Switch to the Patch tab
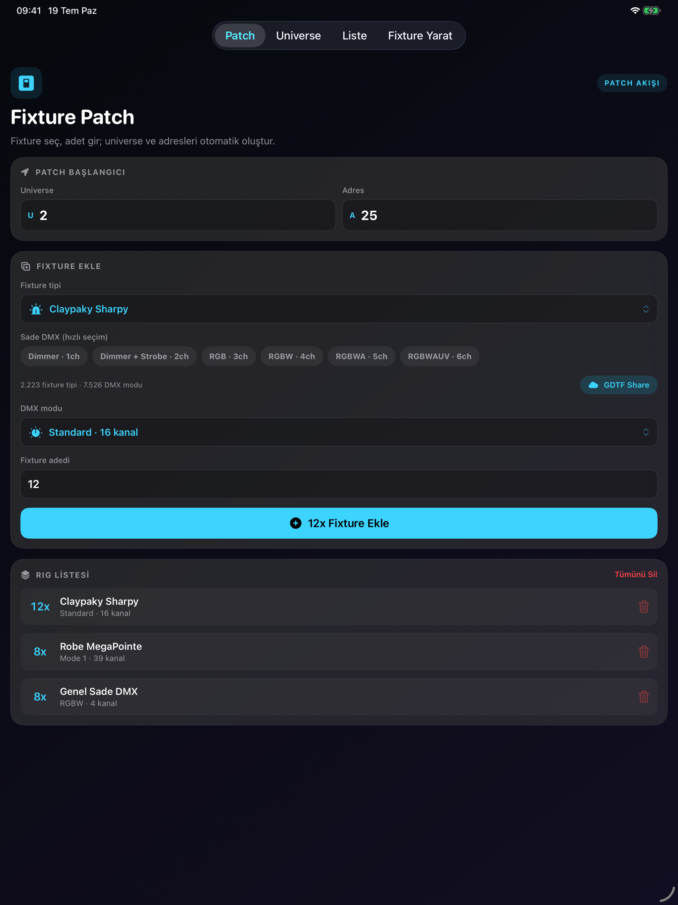678x905 pixels. click(240, 35)
